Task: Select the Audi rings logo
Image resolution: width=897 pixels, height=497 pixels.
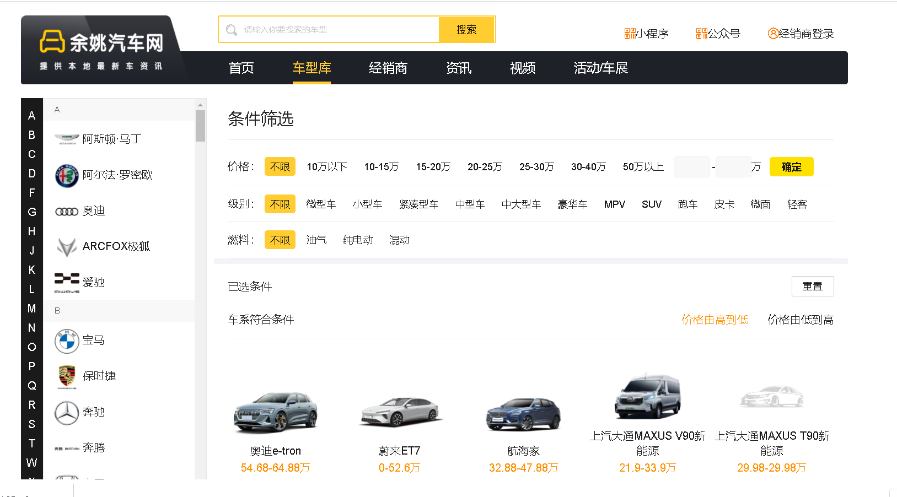Action: 67,212
